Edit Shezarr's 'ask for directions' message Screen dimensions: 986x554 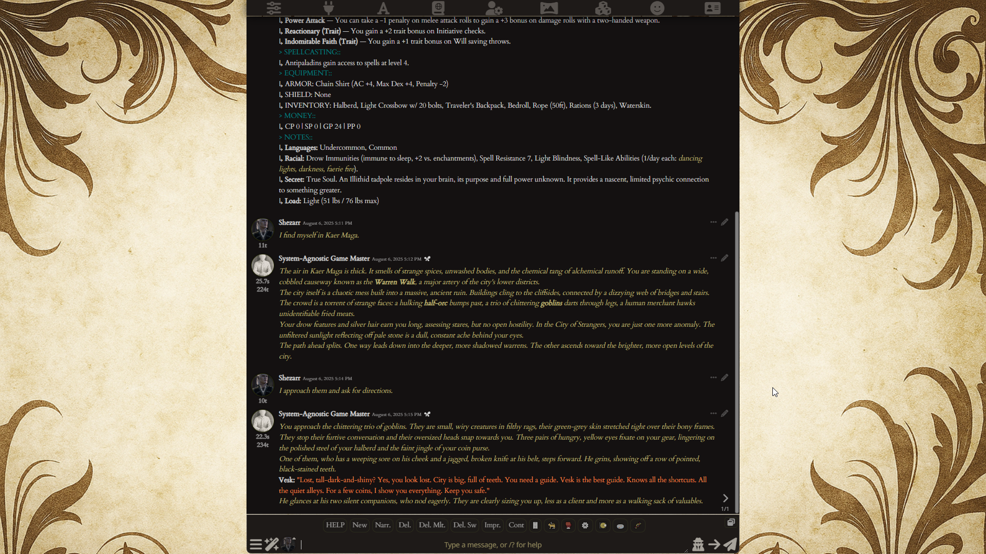tap(725, 378)
